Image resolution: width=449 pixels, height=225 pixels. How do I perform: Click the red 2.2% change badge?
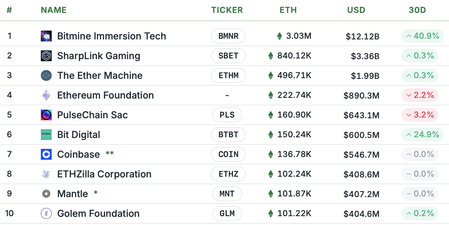tap(420, 95)
